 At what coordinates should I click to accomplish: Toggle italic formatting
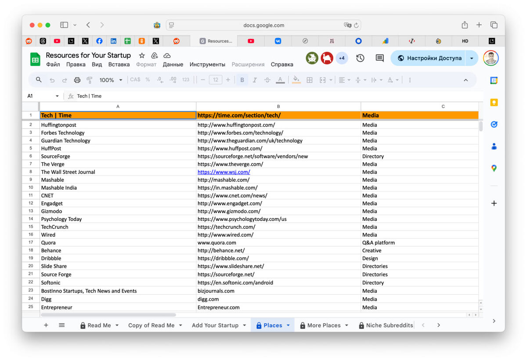tap(255, 80)
